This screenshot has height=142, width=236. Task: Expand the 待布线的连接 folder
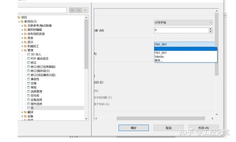pyautogui.click(x=22, y=34)
